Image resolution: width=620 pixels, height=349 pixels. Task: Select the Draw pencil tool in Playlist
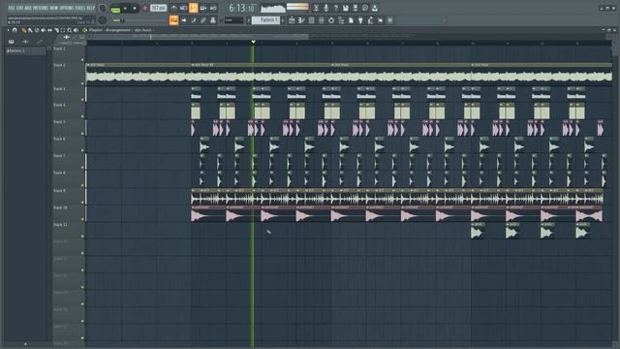23,30
